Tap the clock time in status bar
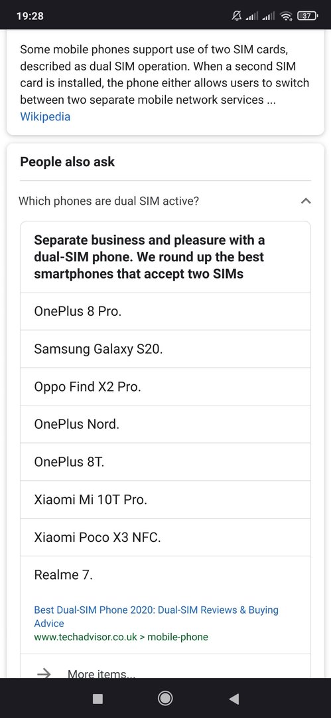 pyautogui.click(x=30, y=16)
